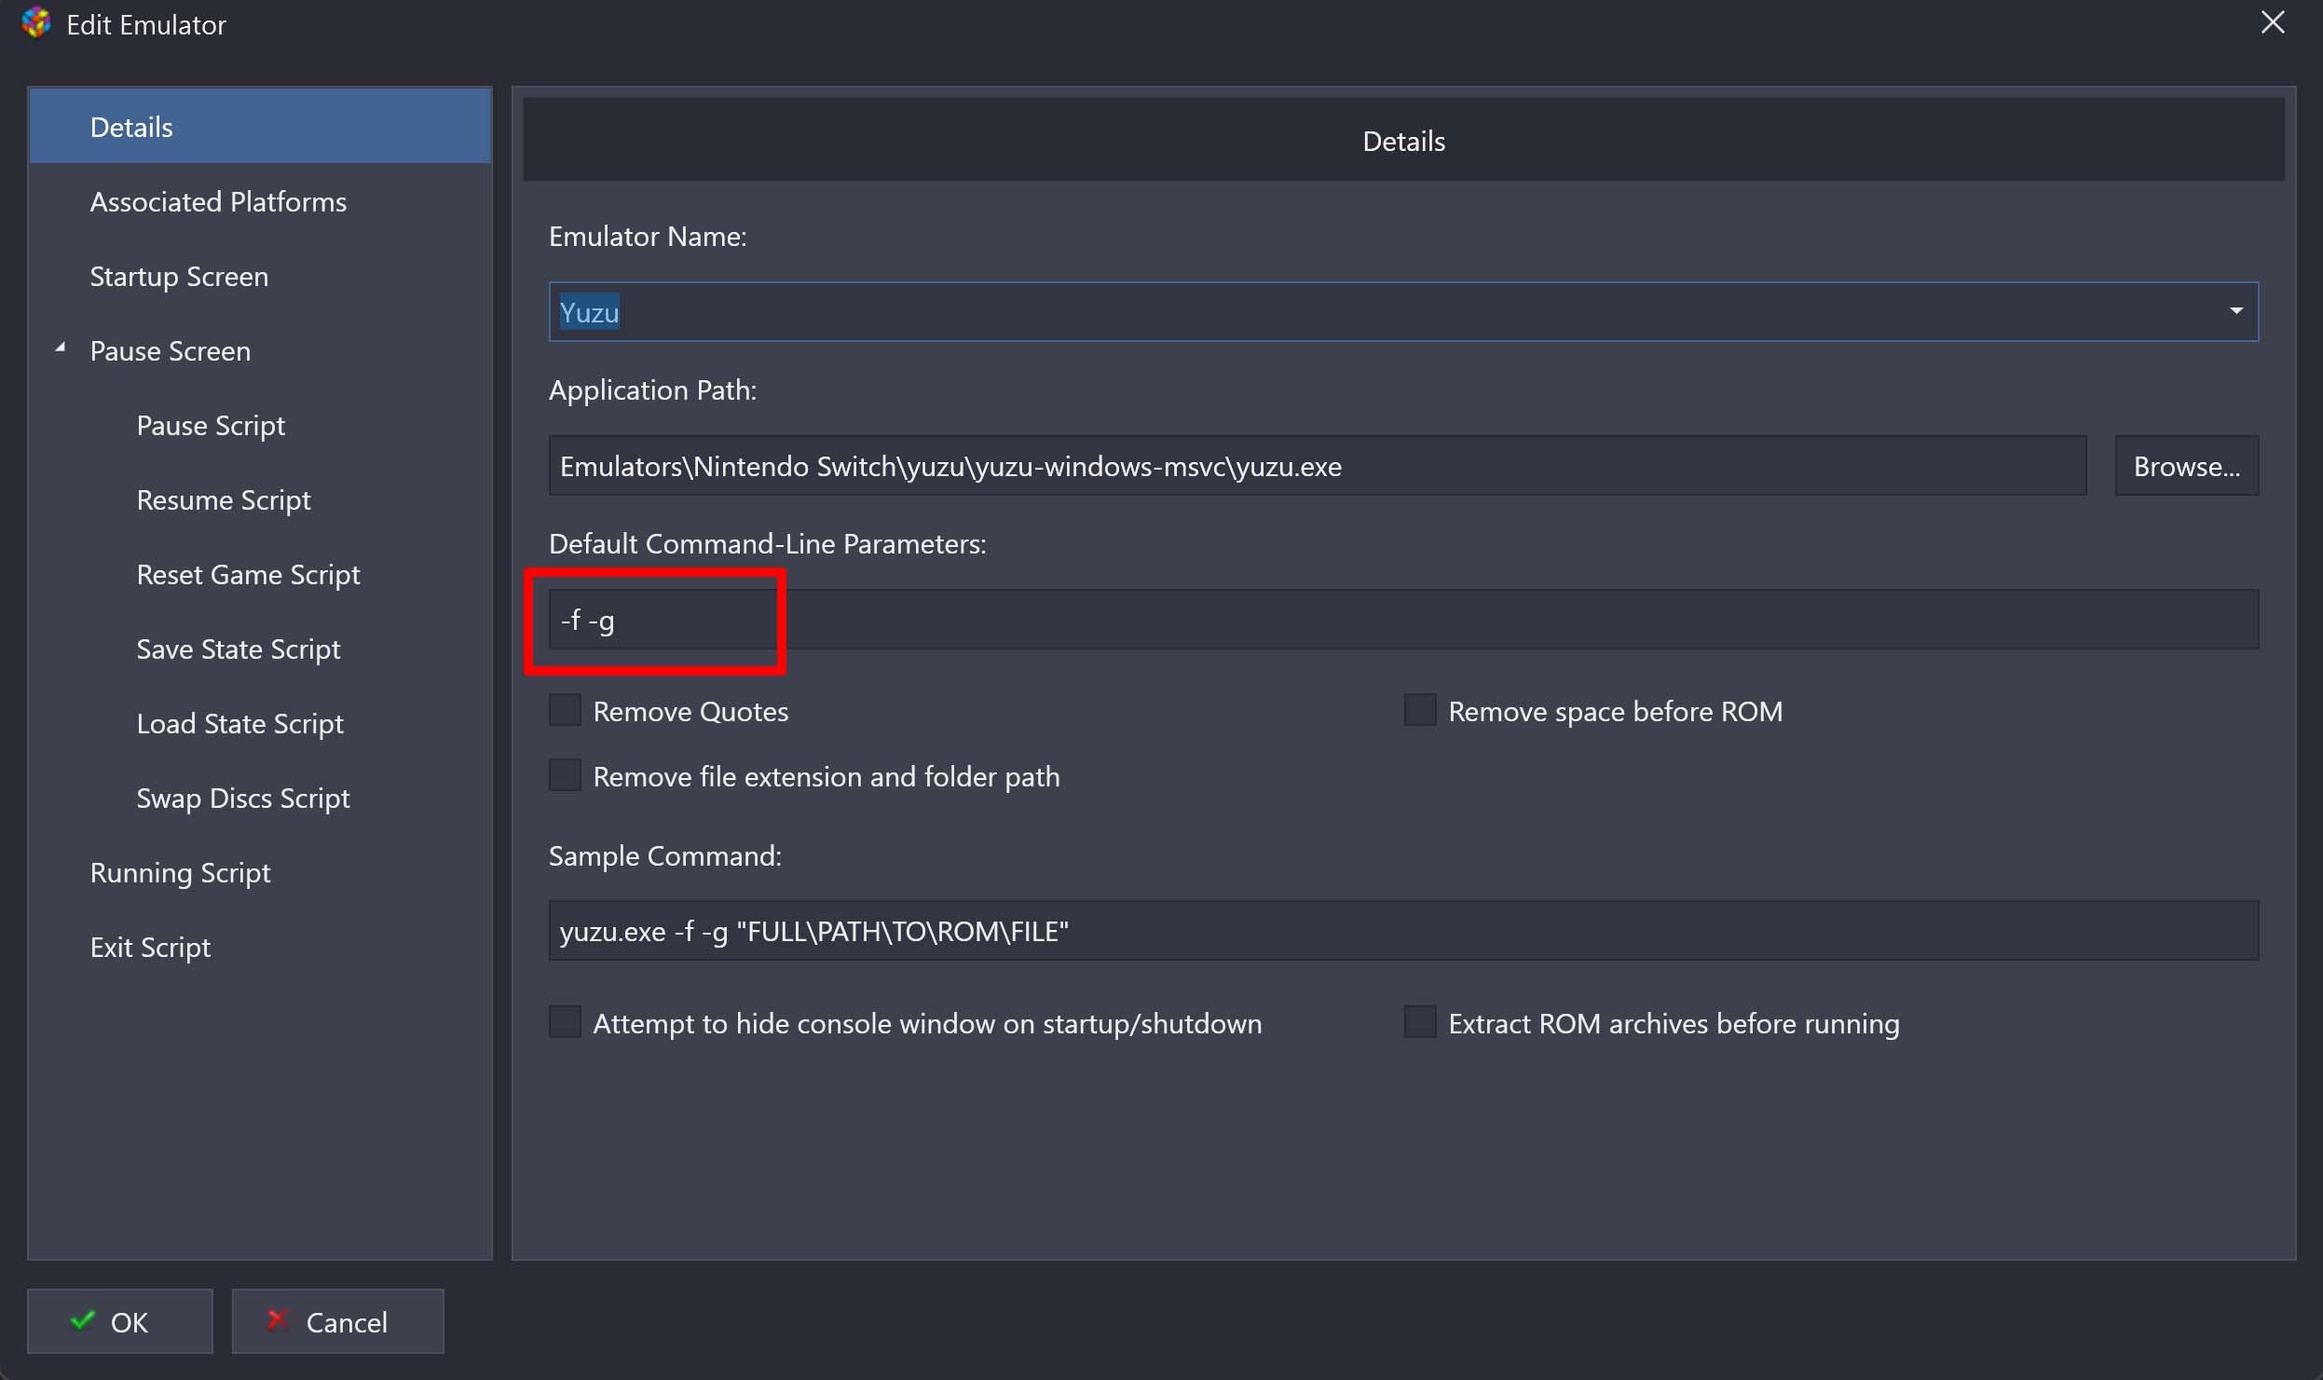The image size is (2323, 1380).
Task: Open Pause Screen settings
Action: click(x=171, y=350)
